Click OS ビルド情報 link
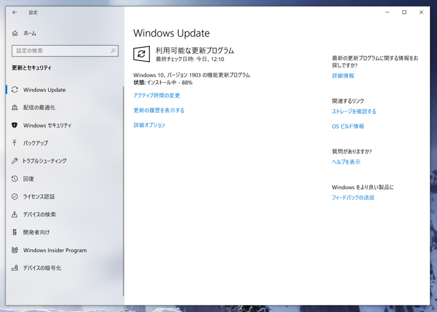 [348, 126]
